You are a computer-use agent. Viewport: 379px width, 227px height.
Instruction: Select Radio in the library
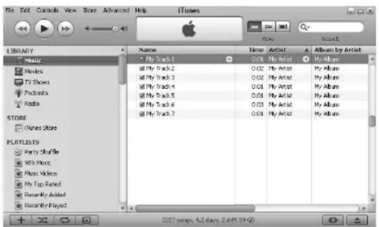pos(27,104)
